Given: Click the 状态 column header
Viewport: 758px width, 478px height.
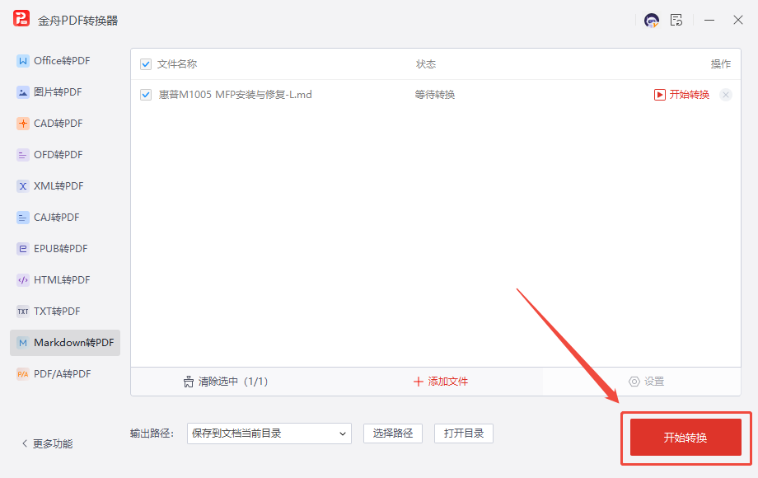Looking at the screenshot, I should [x=426, y=64].
